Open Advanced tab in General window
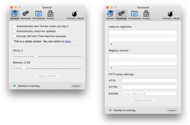This screenshot has width=190, height=125. [x=25, y=15]
